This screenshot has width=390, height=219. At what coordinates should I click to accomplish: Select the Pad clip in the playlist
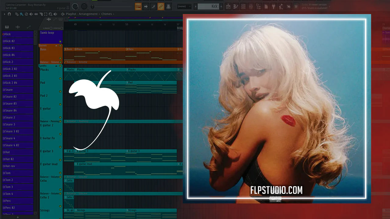[x=151, y=87]
